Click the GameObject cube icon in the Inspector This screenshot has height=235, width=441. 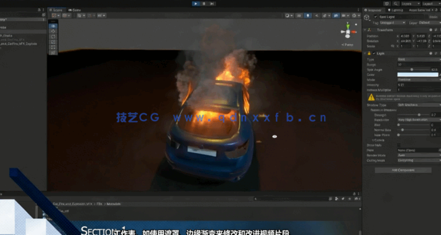tap(366, 18)
